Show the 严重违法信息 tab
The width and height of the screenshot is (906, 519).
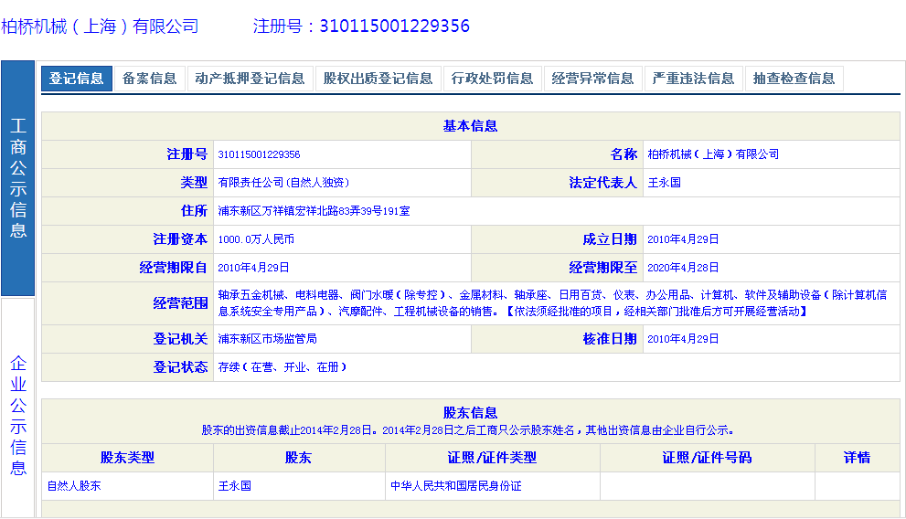click(x=693, y=79)
